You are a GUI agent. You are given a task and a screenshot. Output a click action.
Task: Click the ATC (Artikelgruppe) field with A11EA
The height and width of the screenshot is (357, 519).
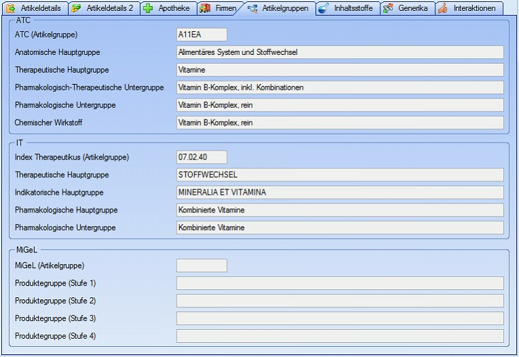pos(202,35)
